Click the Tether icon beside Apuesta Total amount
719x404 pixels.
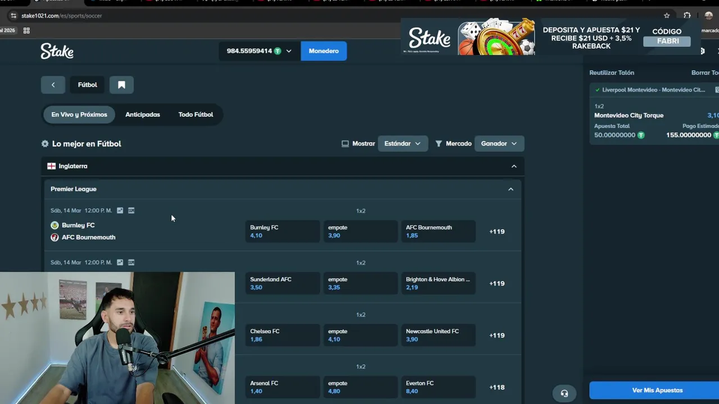point(641,135)
